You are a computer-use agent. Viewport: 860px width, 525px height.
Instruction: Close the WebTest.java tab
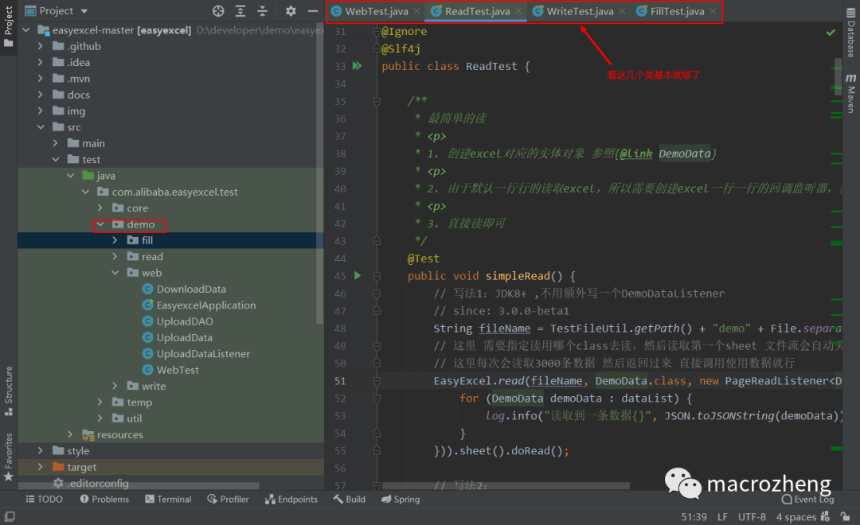coord(416,11)
